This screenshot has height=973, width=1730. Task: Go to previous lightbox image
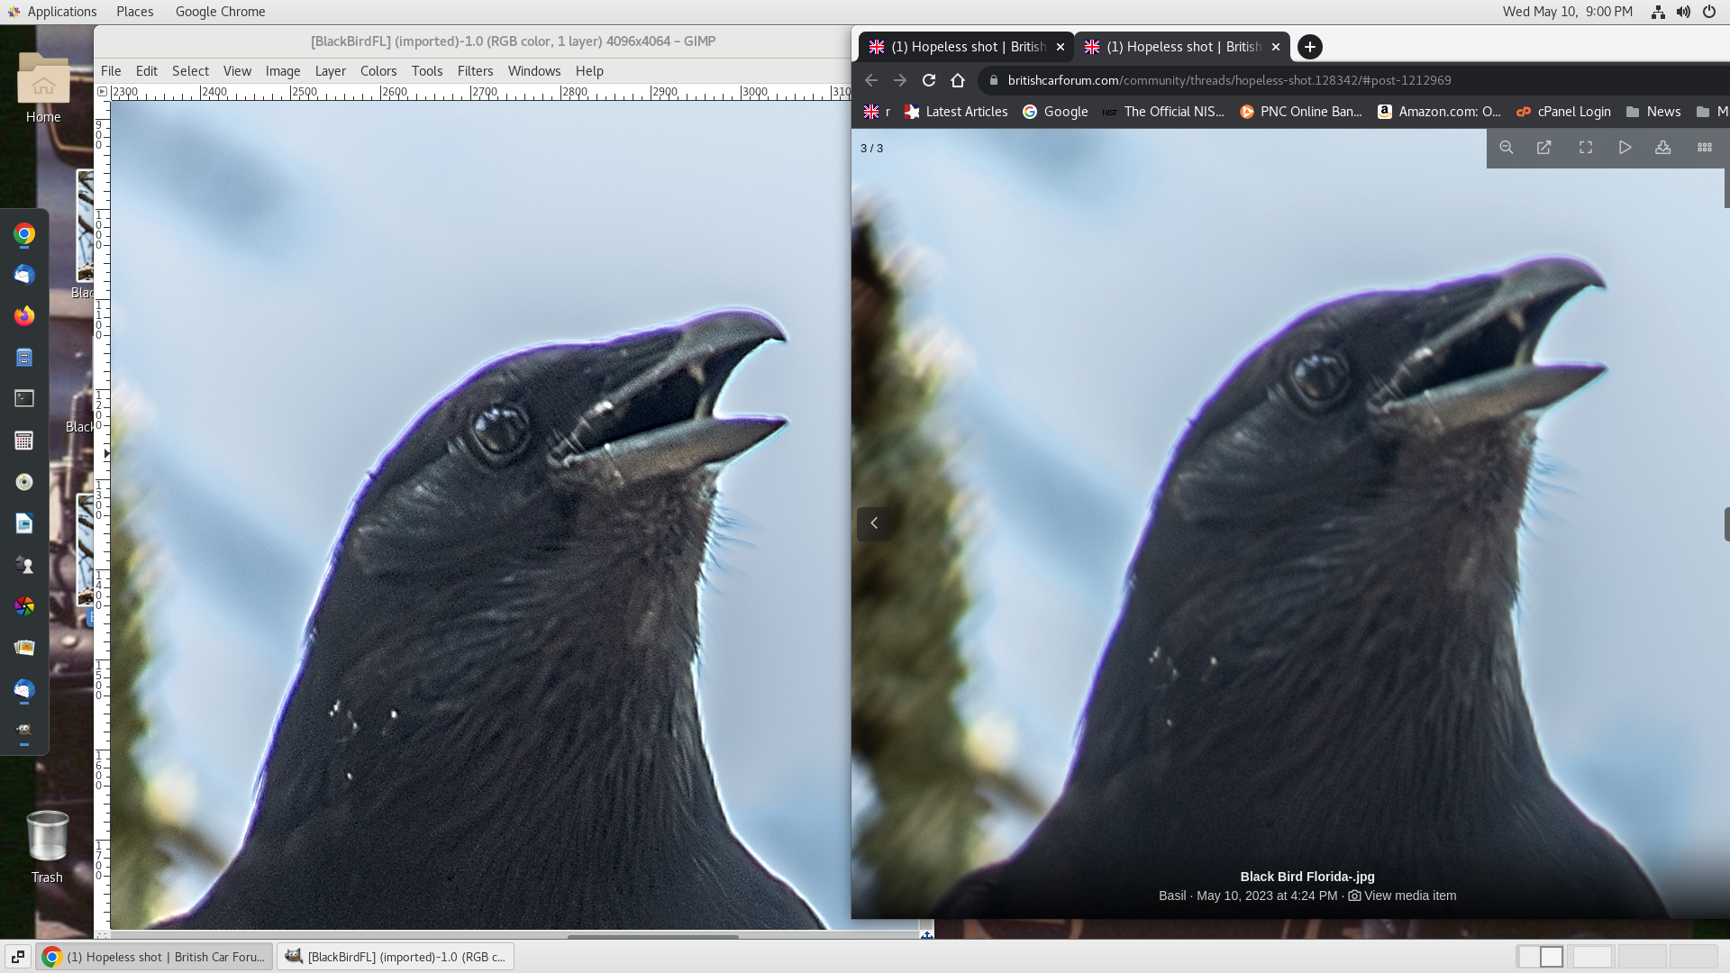(874, 523)
